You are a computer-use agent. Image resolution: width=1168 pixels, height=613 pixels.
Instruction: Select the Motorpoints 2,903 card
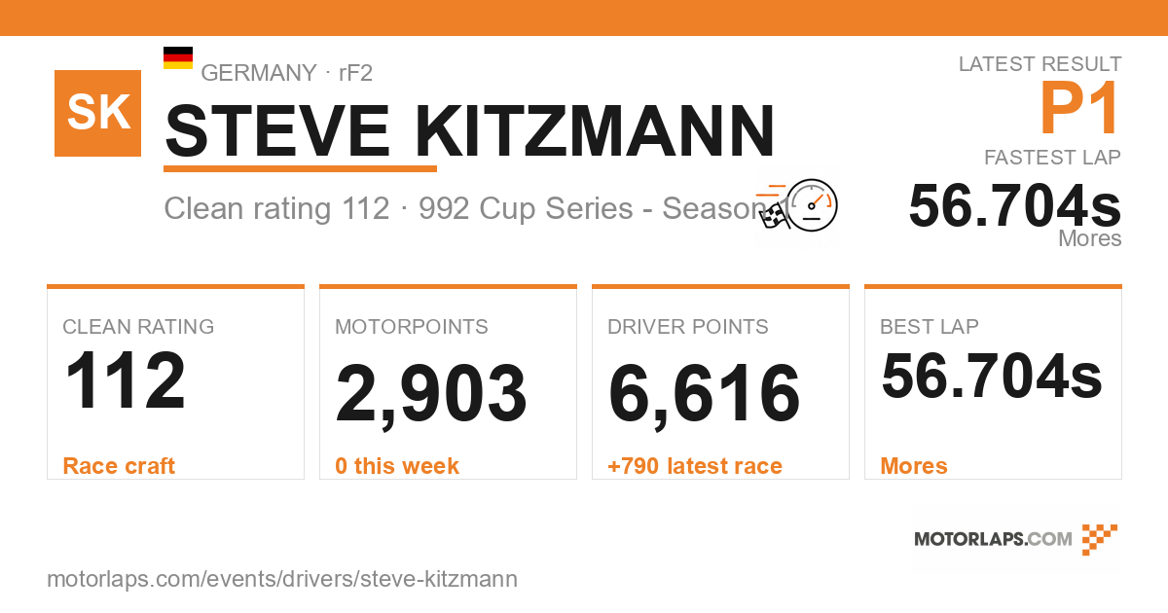pyautogui.click(x=448, y=382)
